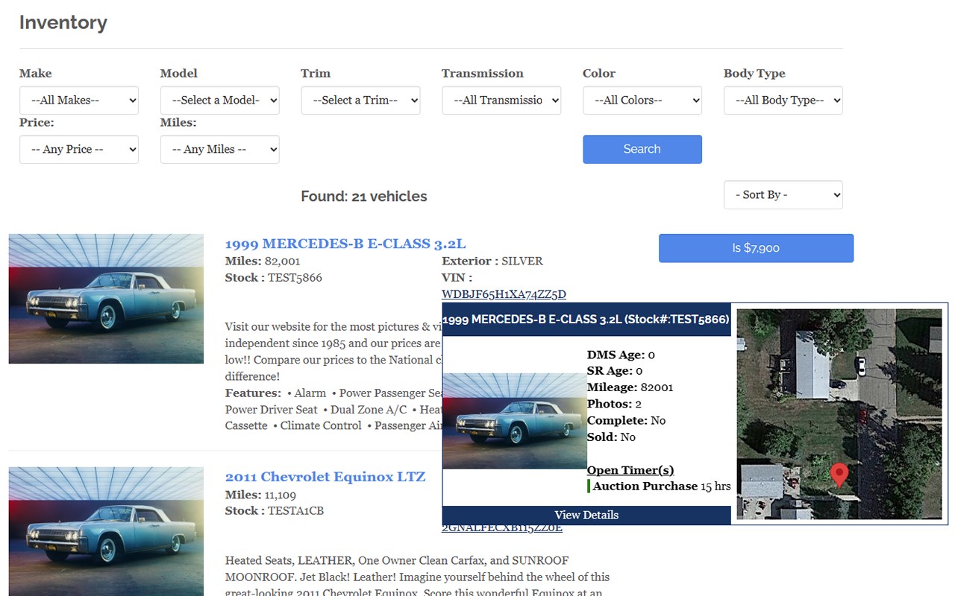Image resolution: width=955 pixels, height=596 pixels.
Task: Click the Exterior : SILVER text
Action: pos(492,261)
